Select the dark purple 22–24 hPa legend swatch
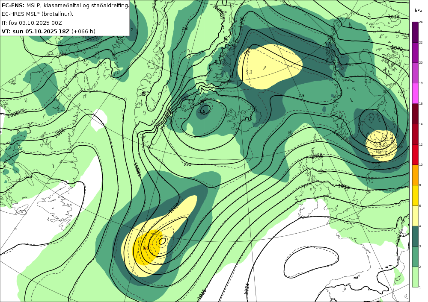The image size is (428, 302). (415, 32)
